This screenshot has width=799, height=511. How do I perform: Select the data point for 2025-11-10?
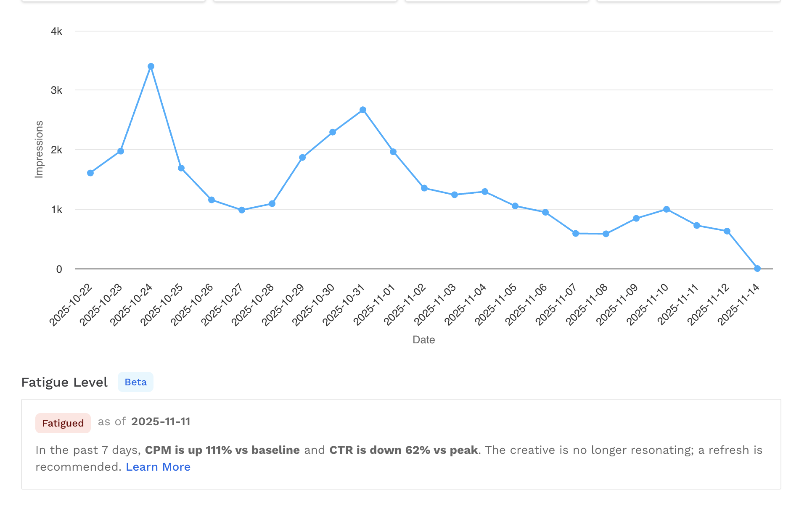(x=666, y=208)
